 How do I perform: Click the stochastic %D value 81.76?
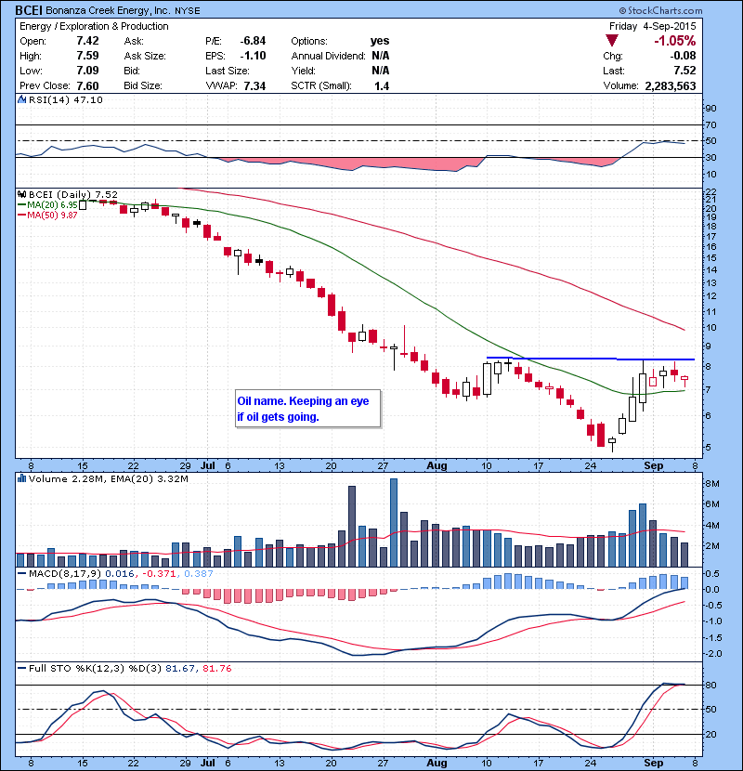[216, 668]
